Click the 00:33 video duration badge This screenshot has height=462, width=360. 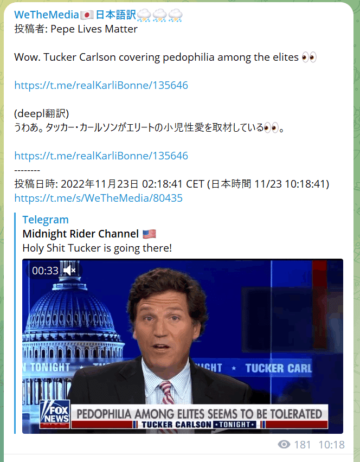point(45,271)
